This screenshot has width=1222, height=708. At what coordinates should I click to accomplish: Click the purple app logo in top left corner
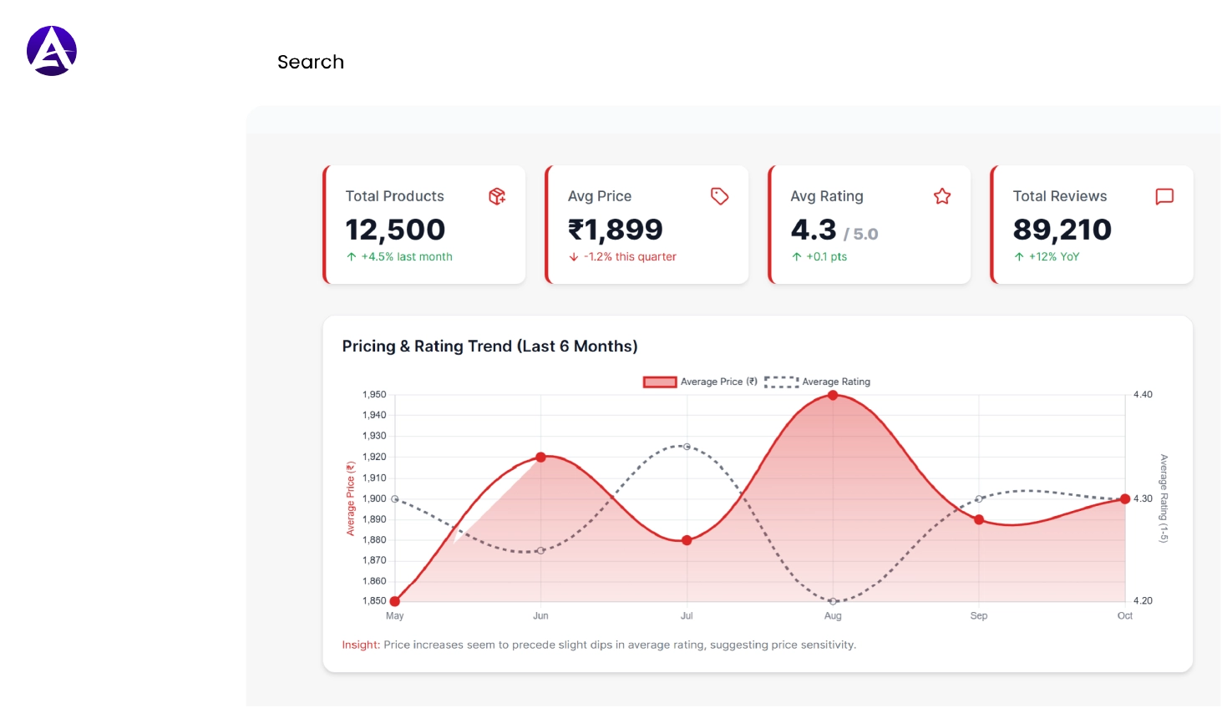[52, 50]
